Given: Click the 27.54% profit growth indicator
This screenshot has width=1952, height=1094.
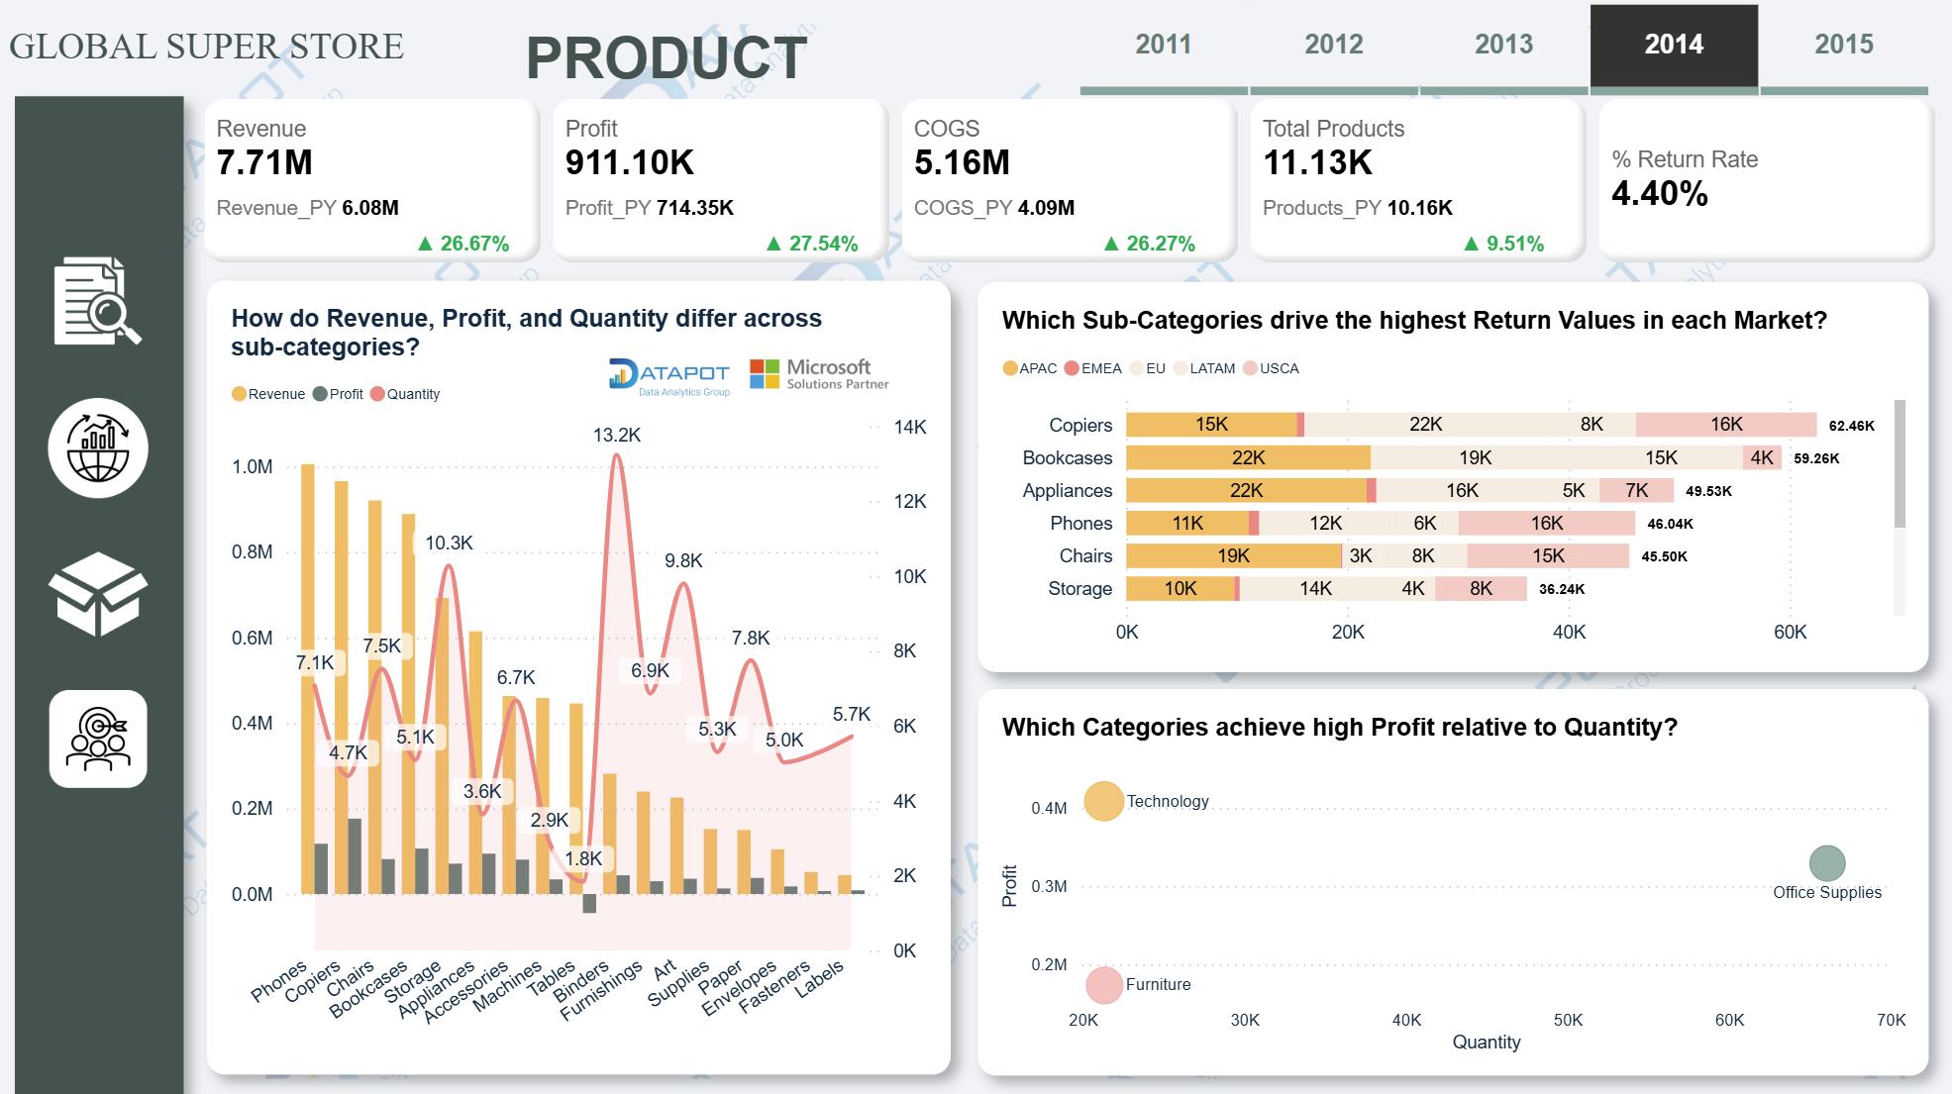Looking at the screenshot, I should [812, 244].
